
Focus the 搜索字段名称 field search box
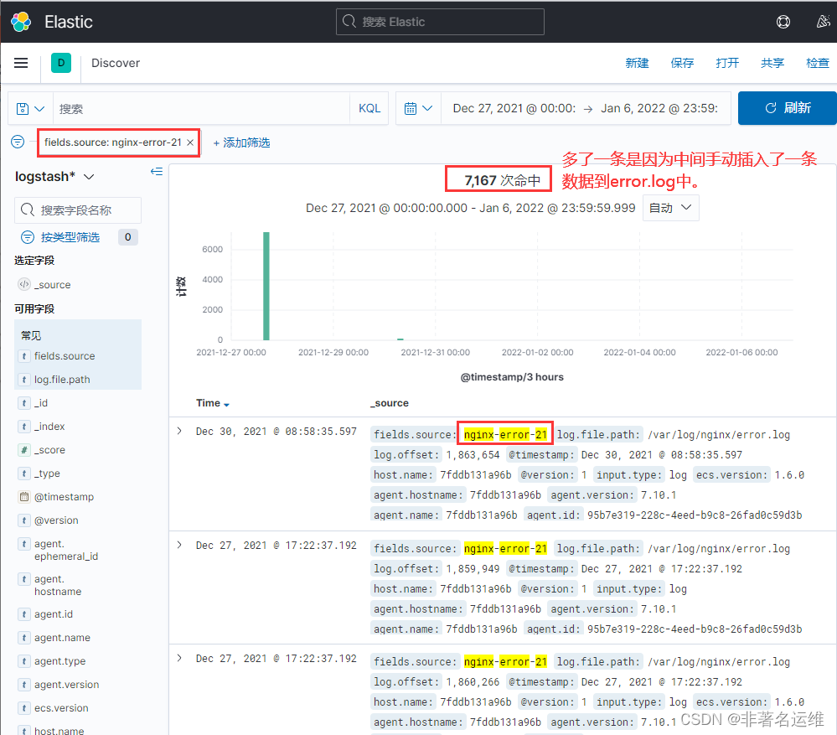click(78, 210)
